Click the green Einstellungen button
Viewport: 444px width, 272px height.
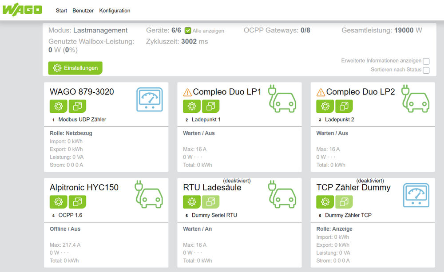(x=75, y=68)
